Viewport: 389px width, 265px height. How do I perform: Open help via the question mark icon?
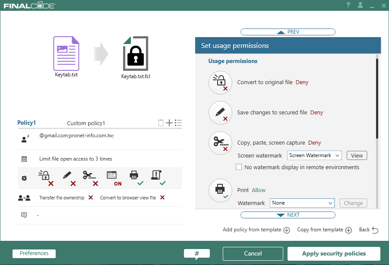(348, 5)
